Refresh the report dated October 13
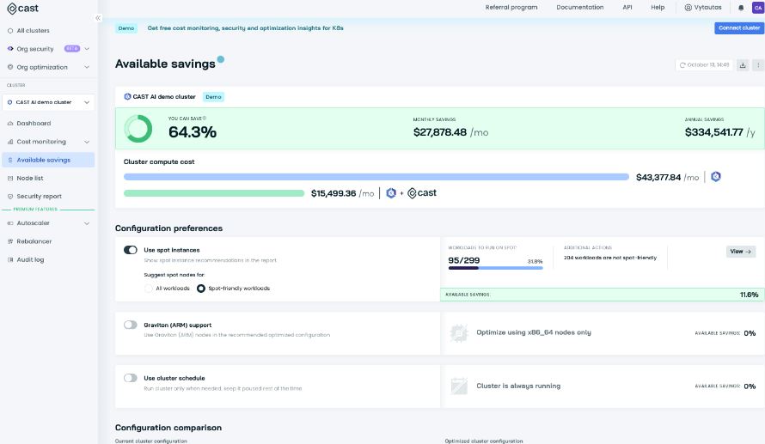This screenshot has height=444, width=765. pos(704,64)
